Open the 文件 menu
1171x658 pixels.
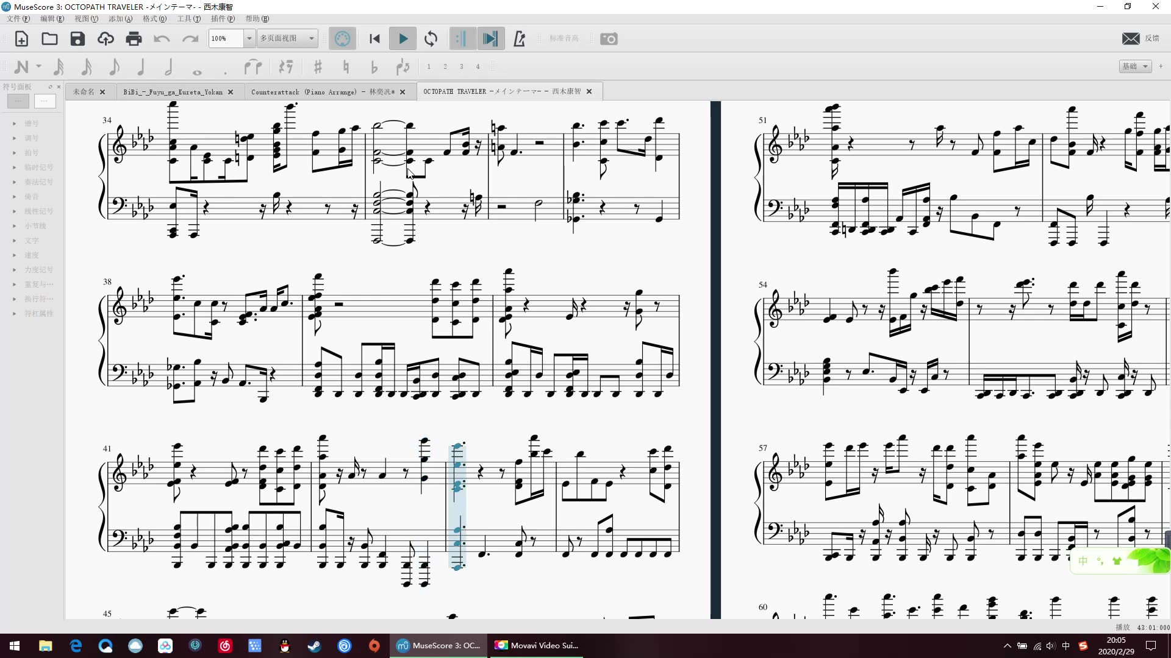18,19
